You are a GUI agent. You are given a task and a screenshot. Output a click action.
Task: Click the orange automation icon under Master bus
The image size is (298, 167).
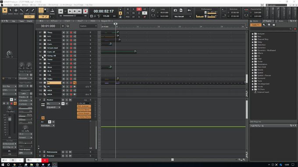click(x=43, y=118)
